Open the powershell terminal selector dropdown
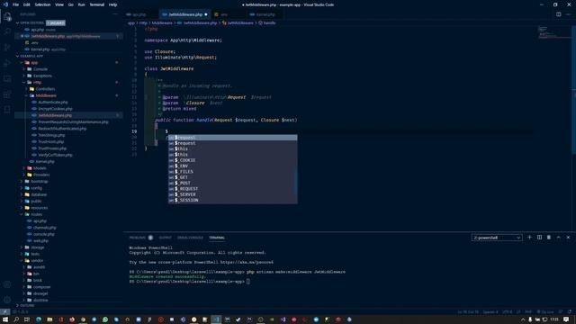576x324 pixels. (x=497, y=238)
